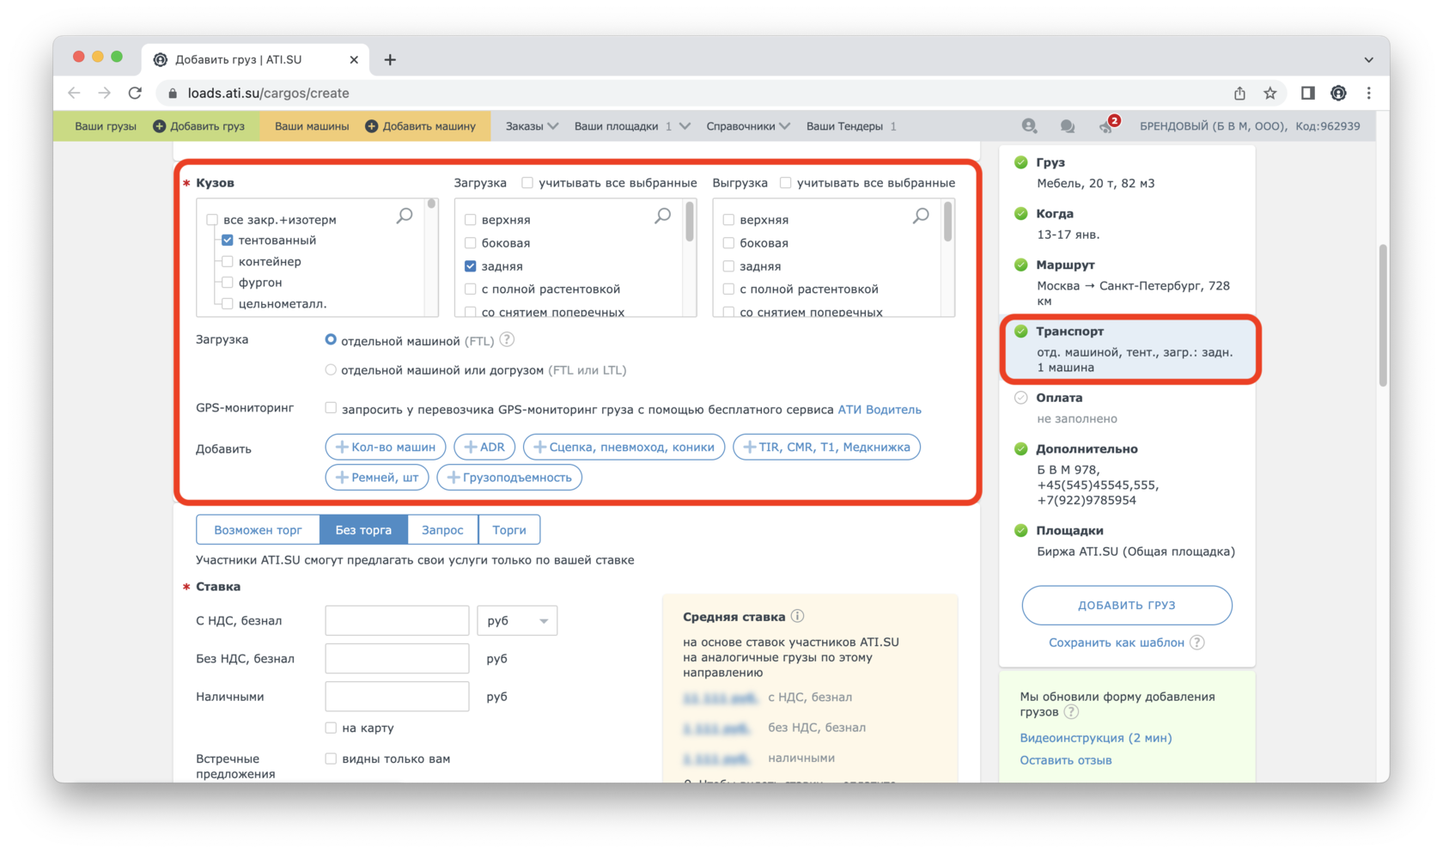
Task: Check the фургон body type
Action: (x=228, y=283)
